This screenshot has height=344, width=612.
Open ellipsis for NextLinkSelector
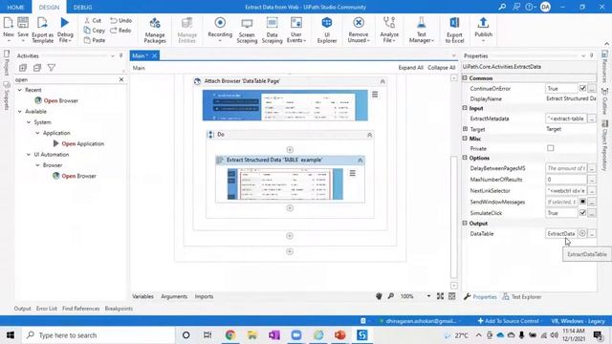[x=592, y=191]
